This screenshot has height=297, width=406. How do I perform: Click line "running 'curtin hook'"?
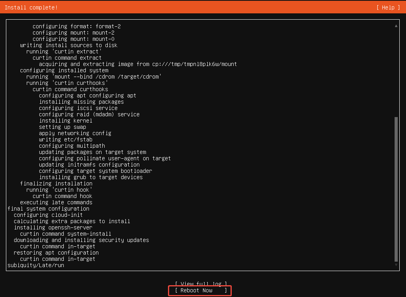pyautogui.click(x=59, y=190)
